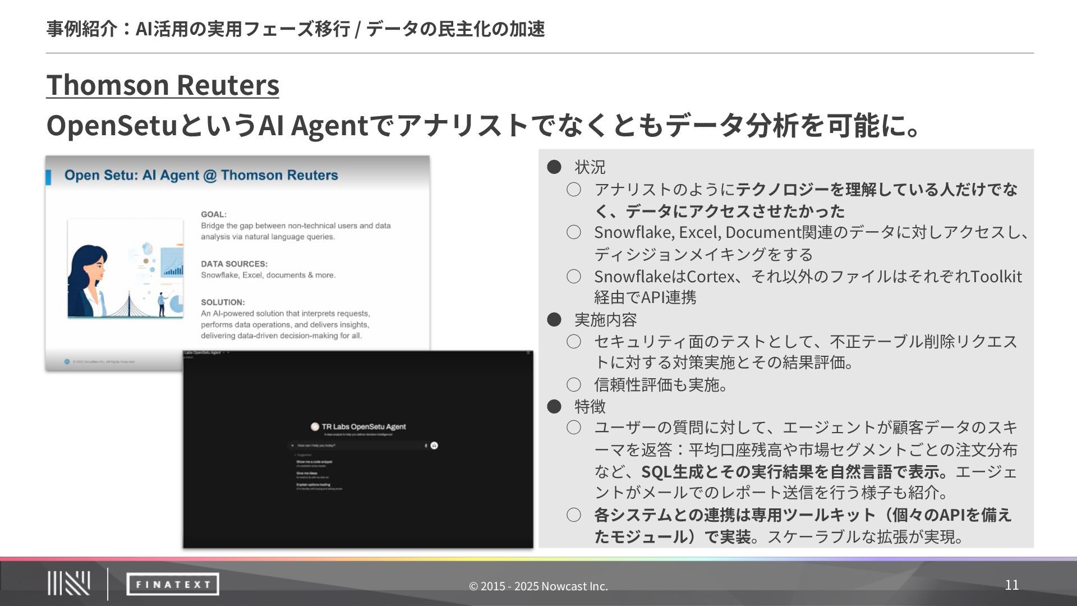Click the round headphone button beside the chat box

click(x=434, y=446)
